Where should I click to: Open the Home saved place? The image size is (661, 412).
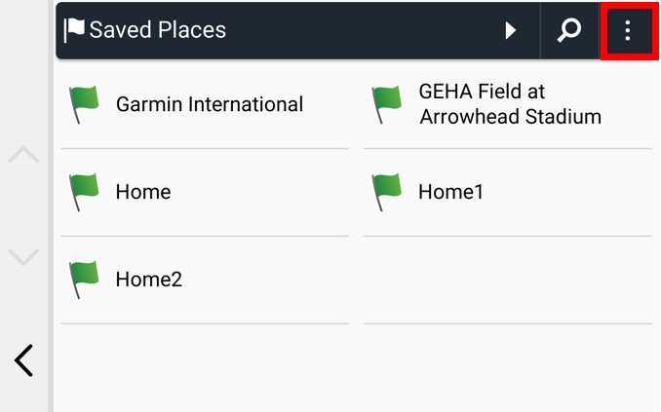205,193
